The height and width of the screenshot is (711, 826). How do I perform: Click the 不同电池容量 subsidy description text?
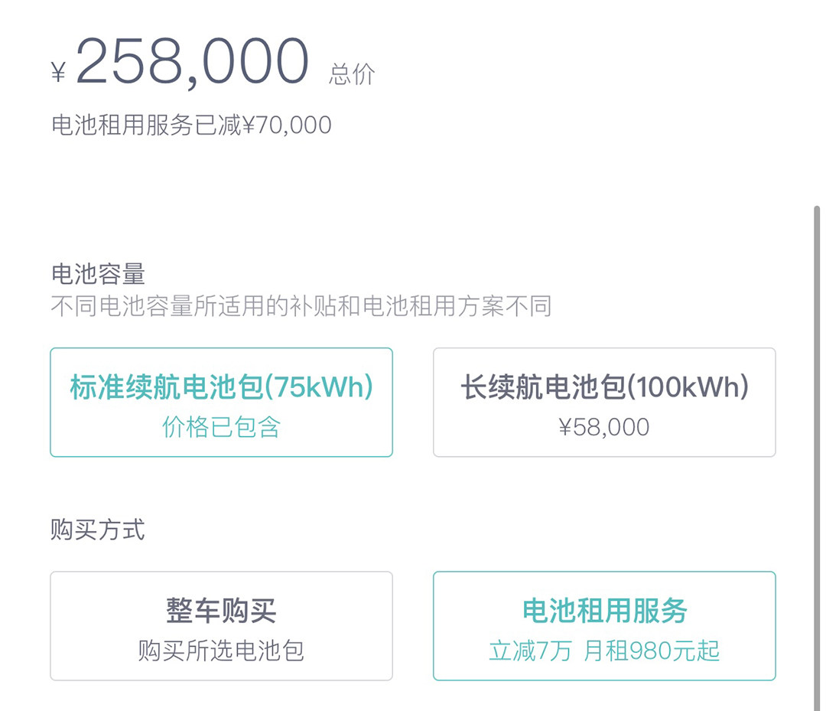(301, 307)
